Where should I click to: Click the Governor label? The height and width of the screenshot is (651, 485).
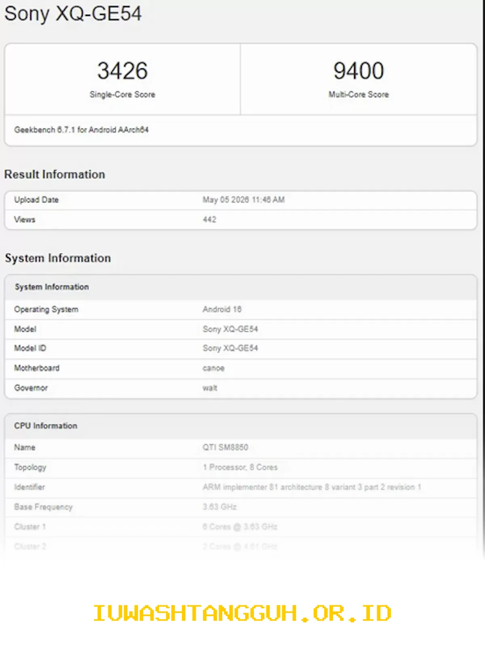[31, 388]
